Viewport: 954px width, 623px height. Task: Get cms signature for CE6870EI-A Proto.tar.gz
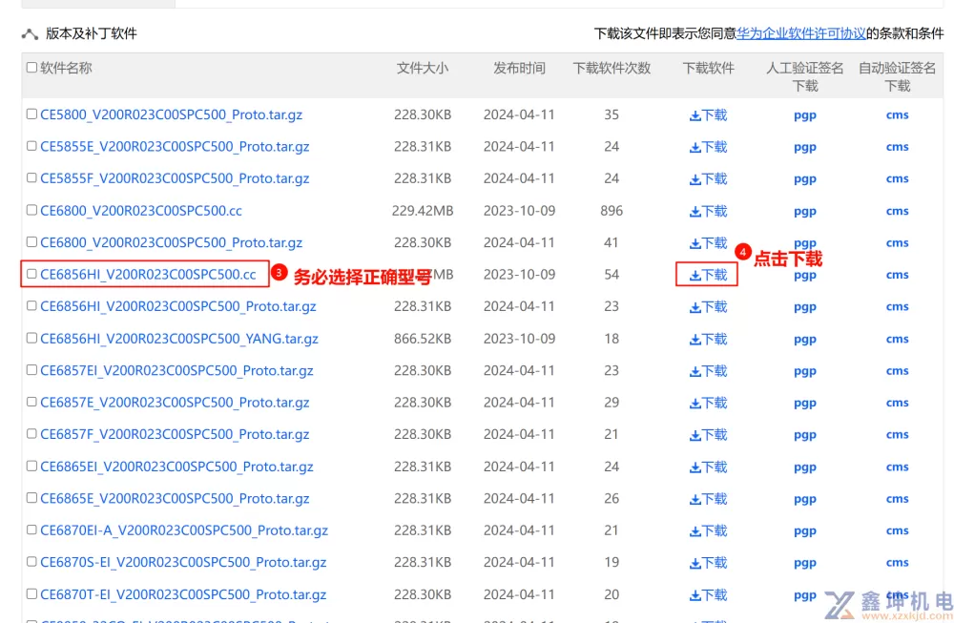coord(898,530)
